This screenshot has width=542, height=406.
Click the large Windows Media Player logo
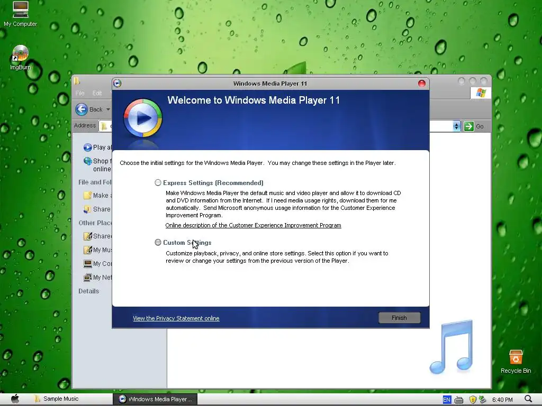click(143, 118)
